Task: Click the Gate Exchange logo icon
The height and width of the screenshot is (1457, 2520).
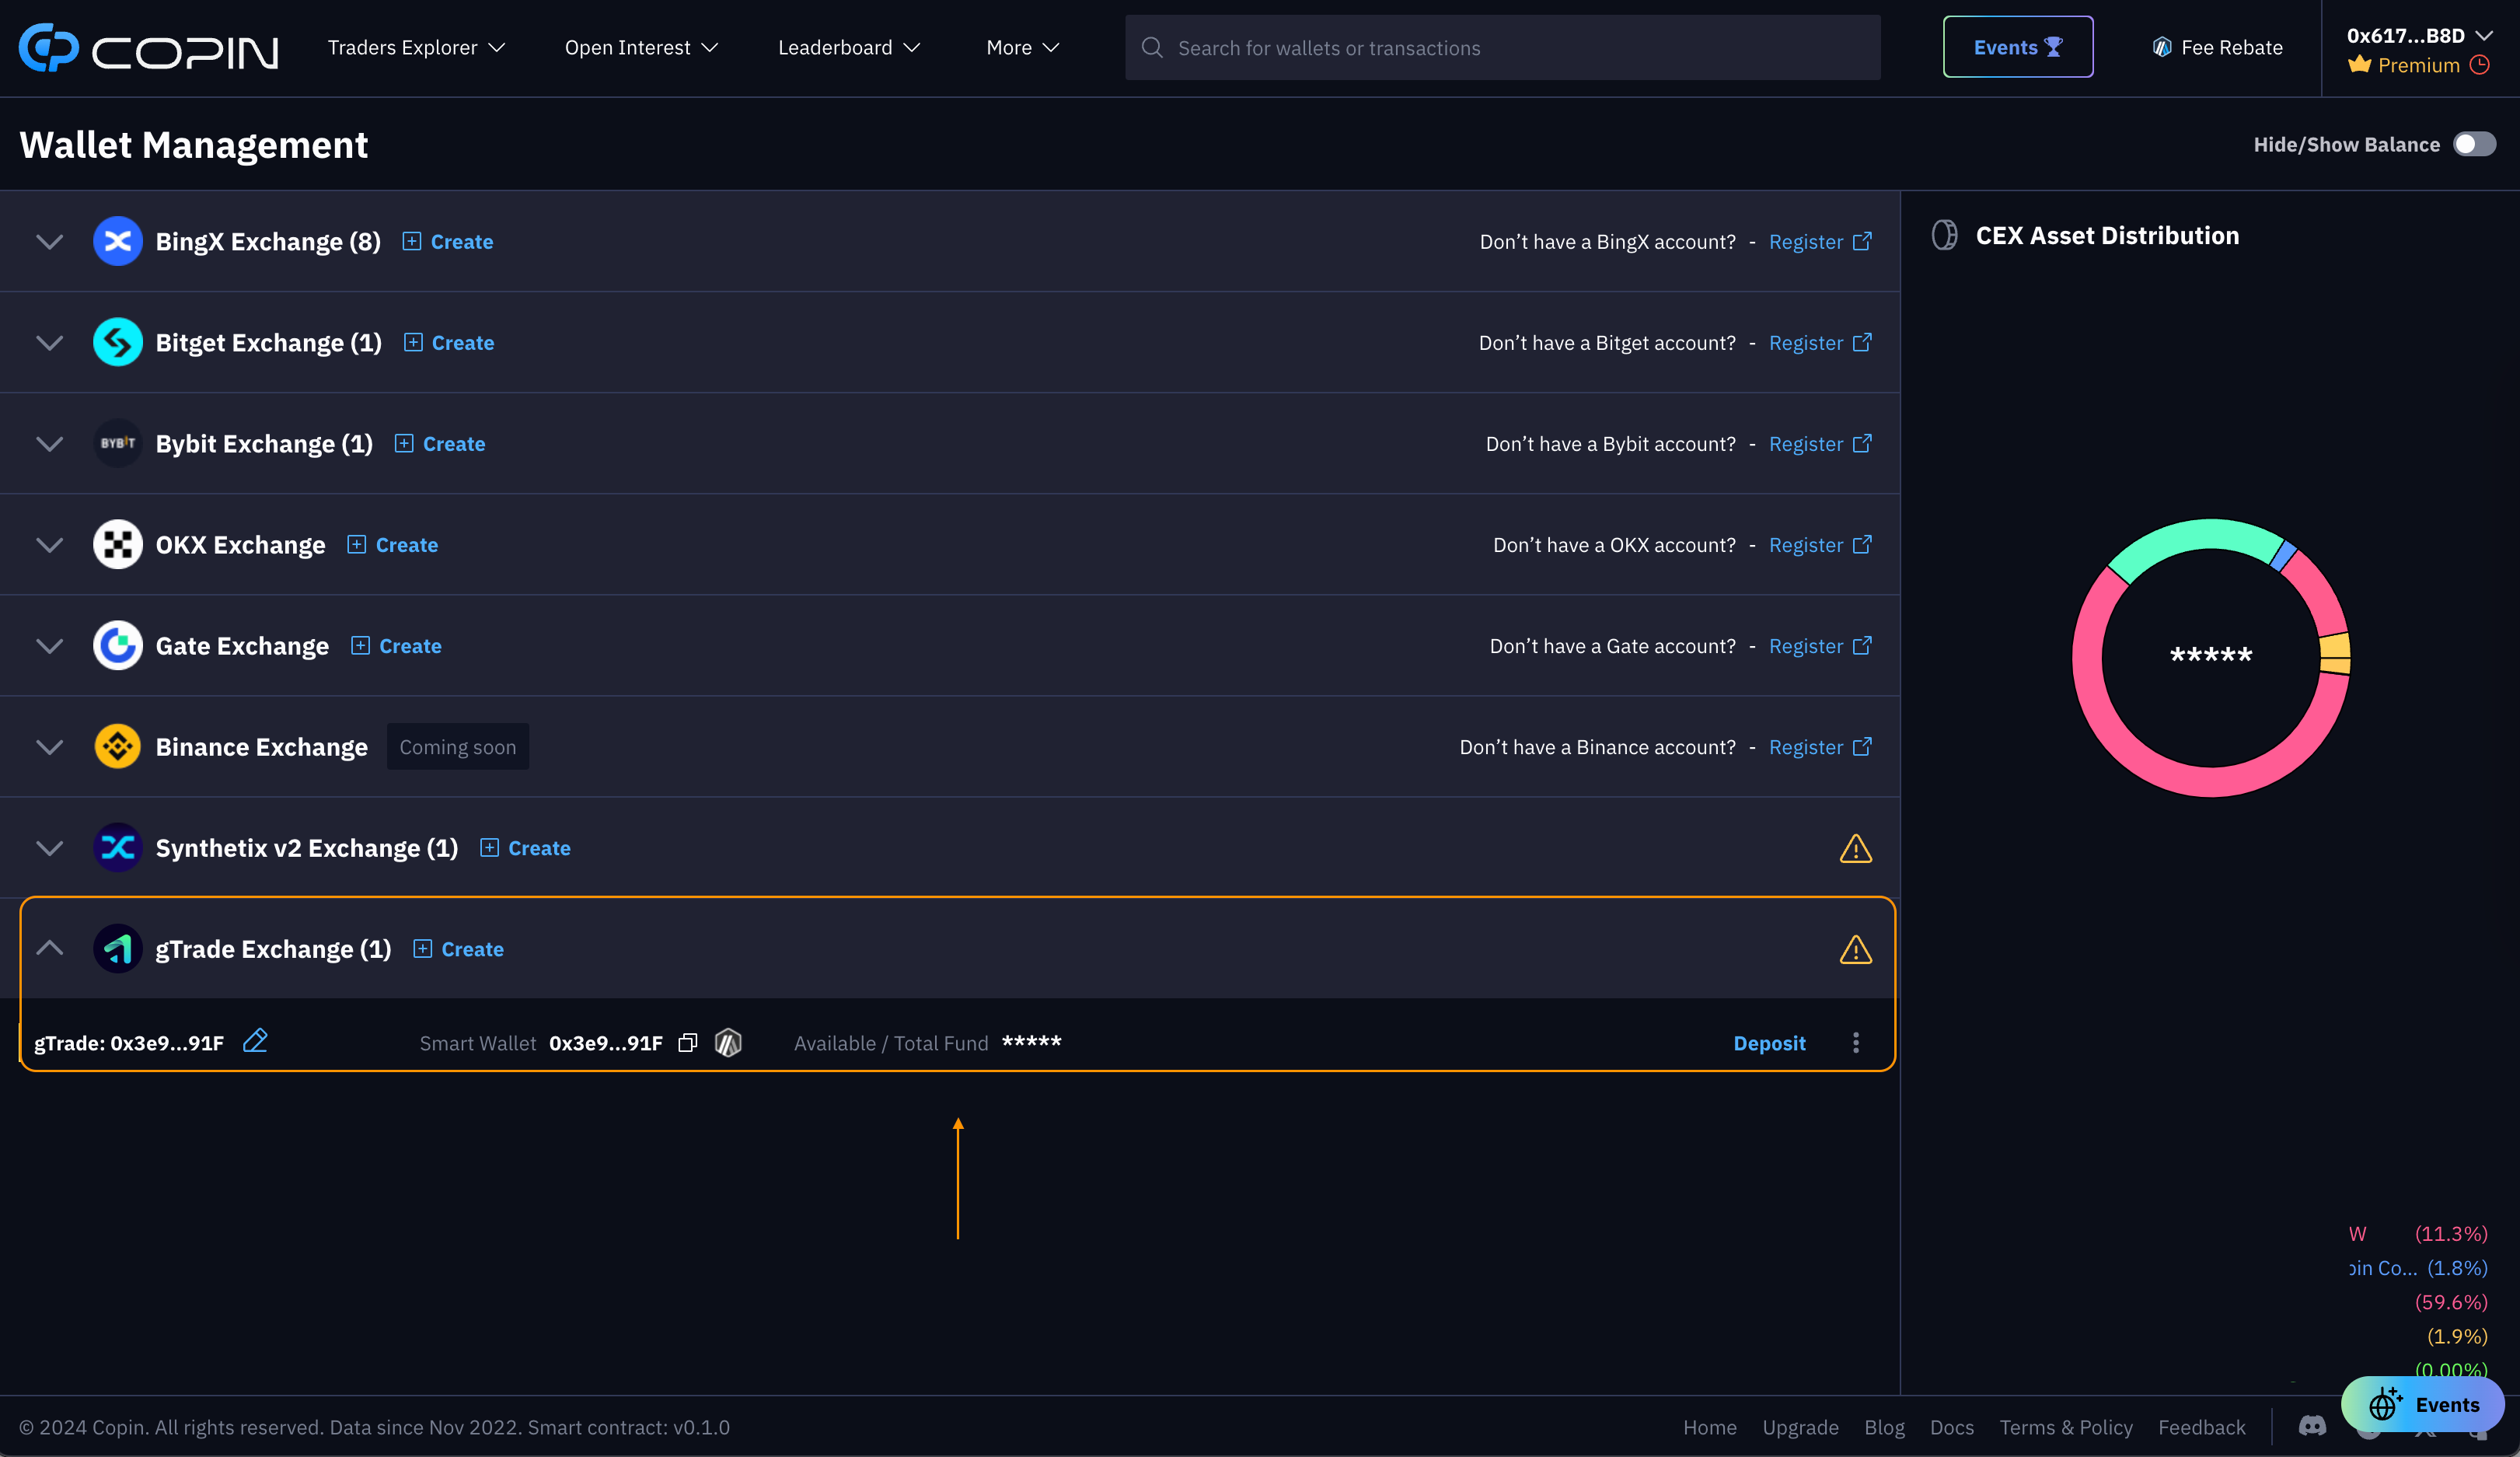Action: 118,645
